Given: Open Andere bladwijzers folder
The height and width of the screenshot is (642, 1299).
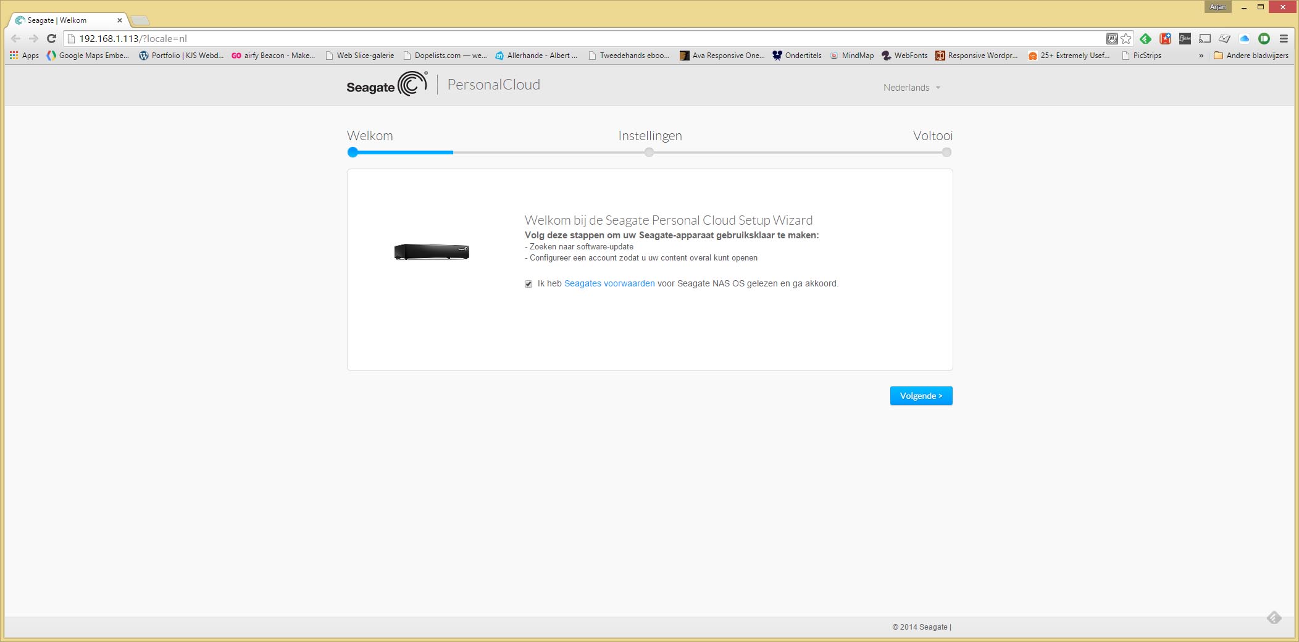Looking at the screenshot, I should click(1251, 56).
